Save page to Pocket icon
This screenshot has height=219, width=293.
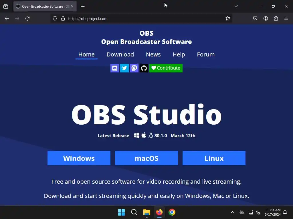[x=255, y=19]
